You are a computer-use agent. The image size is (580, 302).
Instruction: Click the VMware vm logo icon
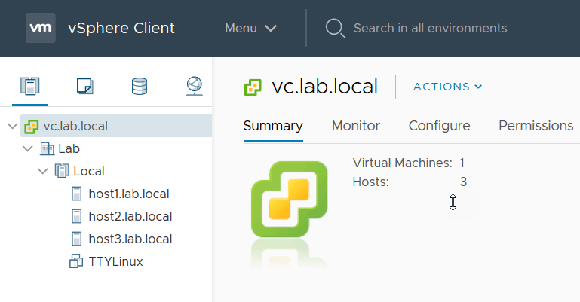tap(41, 28)
